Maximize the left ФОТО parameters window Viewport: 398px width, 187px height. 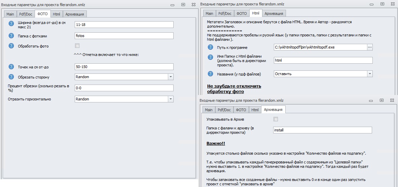pyautogui.click(x=183, y=4)
